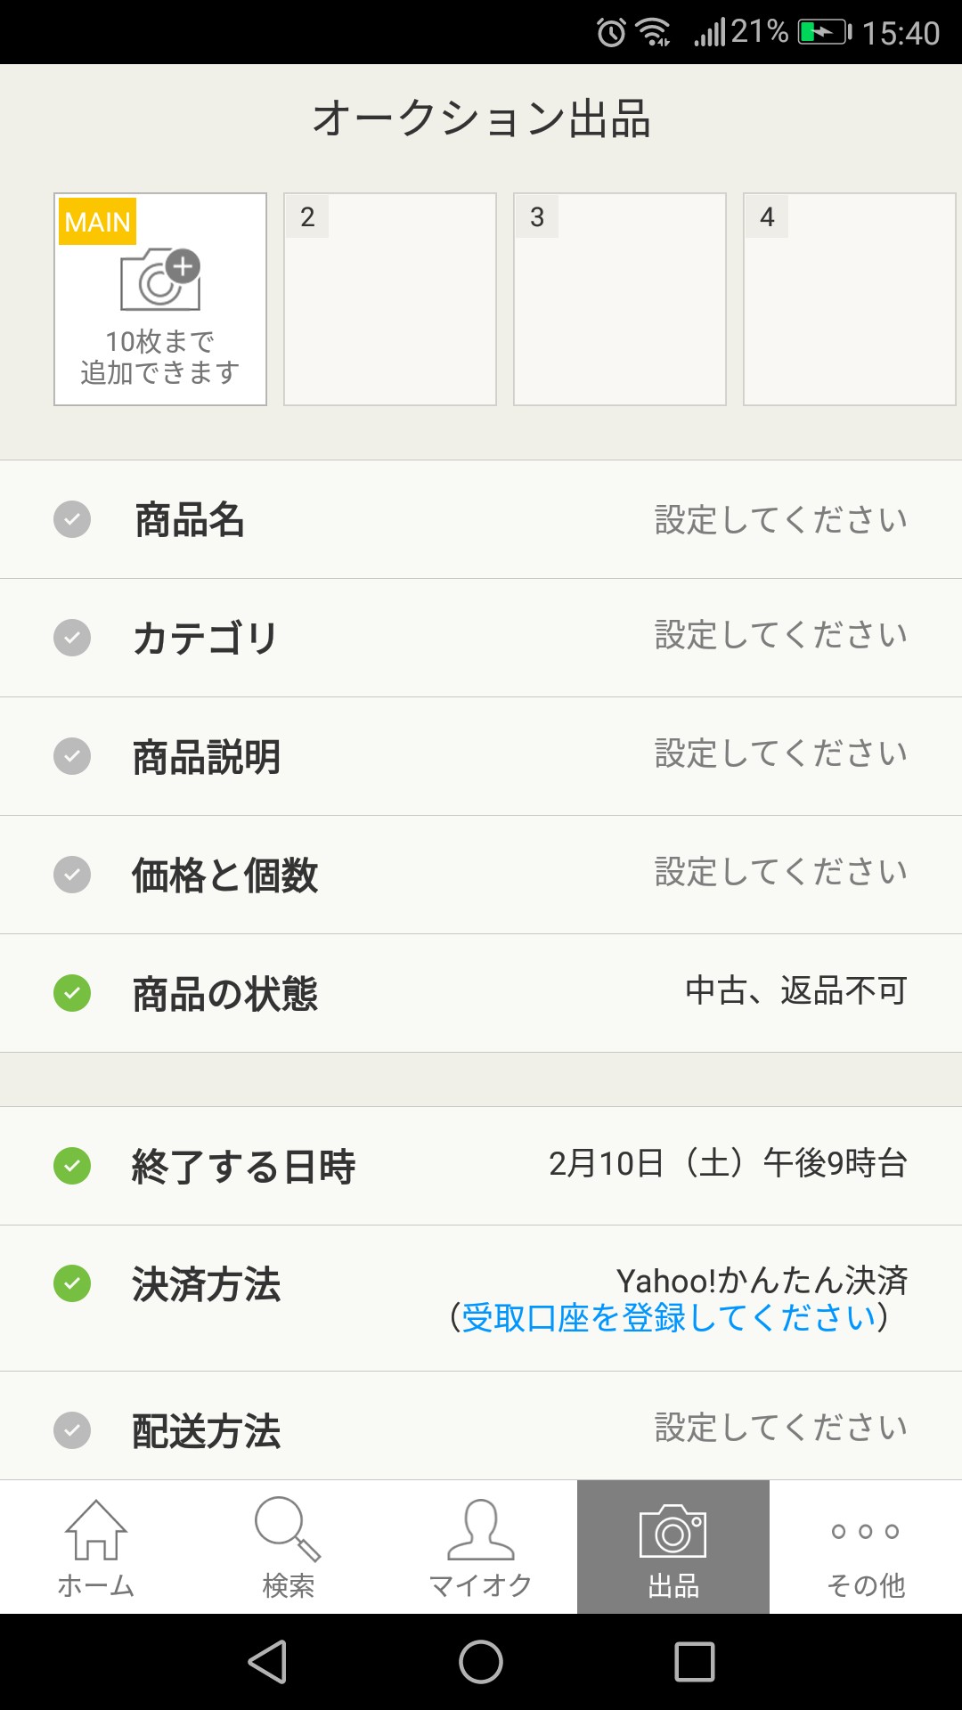
Task: Open the カテゴリ setting row
Action: [x=481, y=638]
